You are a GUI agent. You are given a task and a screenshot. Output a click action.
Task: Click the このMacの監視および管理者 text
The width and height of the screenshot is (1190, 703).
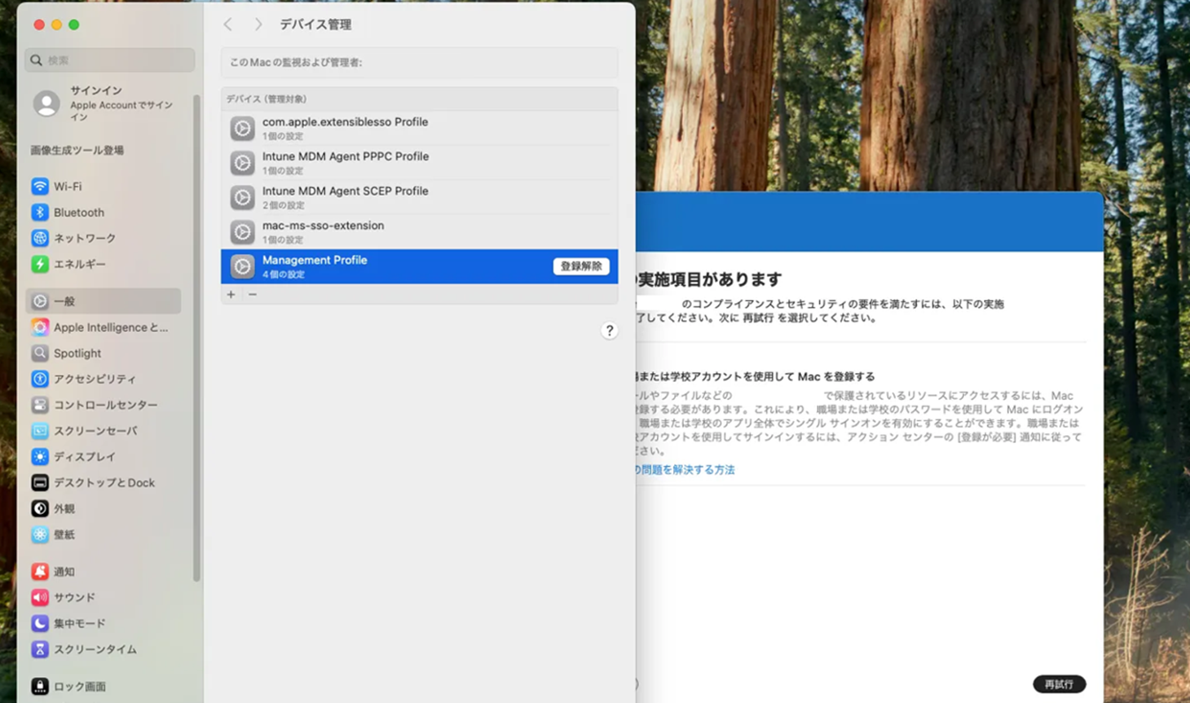pyautogui.click(x=296, y=63)
